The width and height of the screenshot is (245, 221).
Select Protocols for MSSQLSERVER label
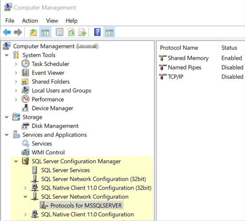[x=86, y=205]
